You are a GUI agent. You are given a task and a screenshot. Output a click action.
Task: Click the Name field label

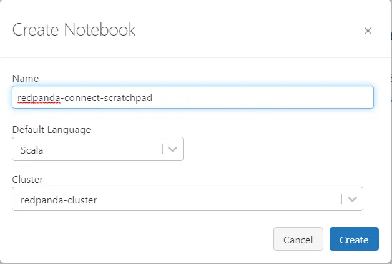tap(26, 79)
